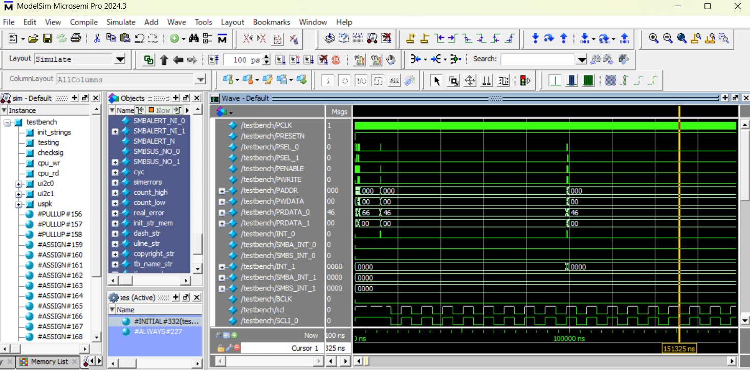Click the Zoom In magnifier icon
Image resolution: width=750 pixels, height=370 pixels.
tap(653, 38)
